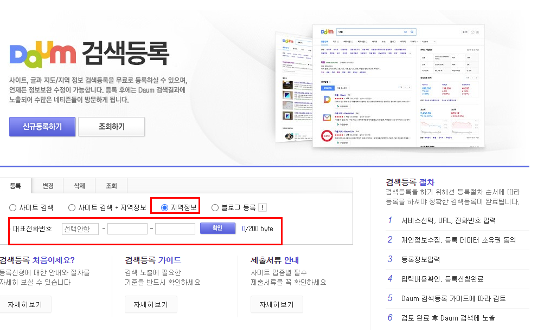Click step 3 등록정보입력
Viewport: 544px width, 333px height.
pos(420,259)
